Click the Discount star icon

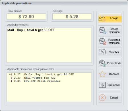pos(102,74)
